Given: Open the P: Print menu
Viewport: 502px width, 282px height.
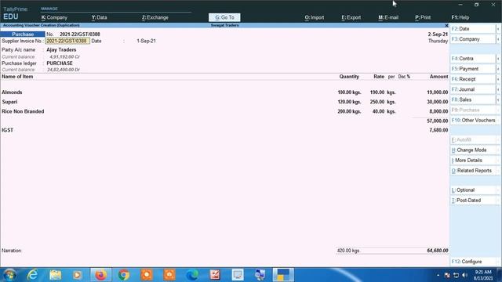Looking at the screenshot, I should (423, 17).
